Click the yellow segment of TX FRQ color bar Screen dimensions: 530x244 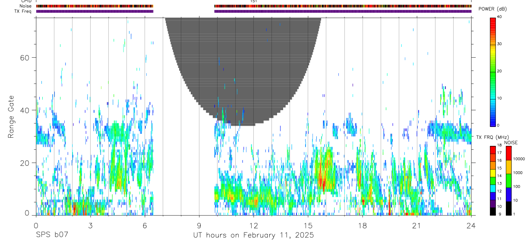[x=492, y=173]
